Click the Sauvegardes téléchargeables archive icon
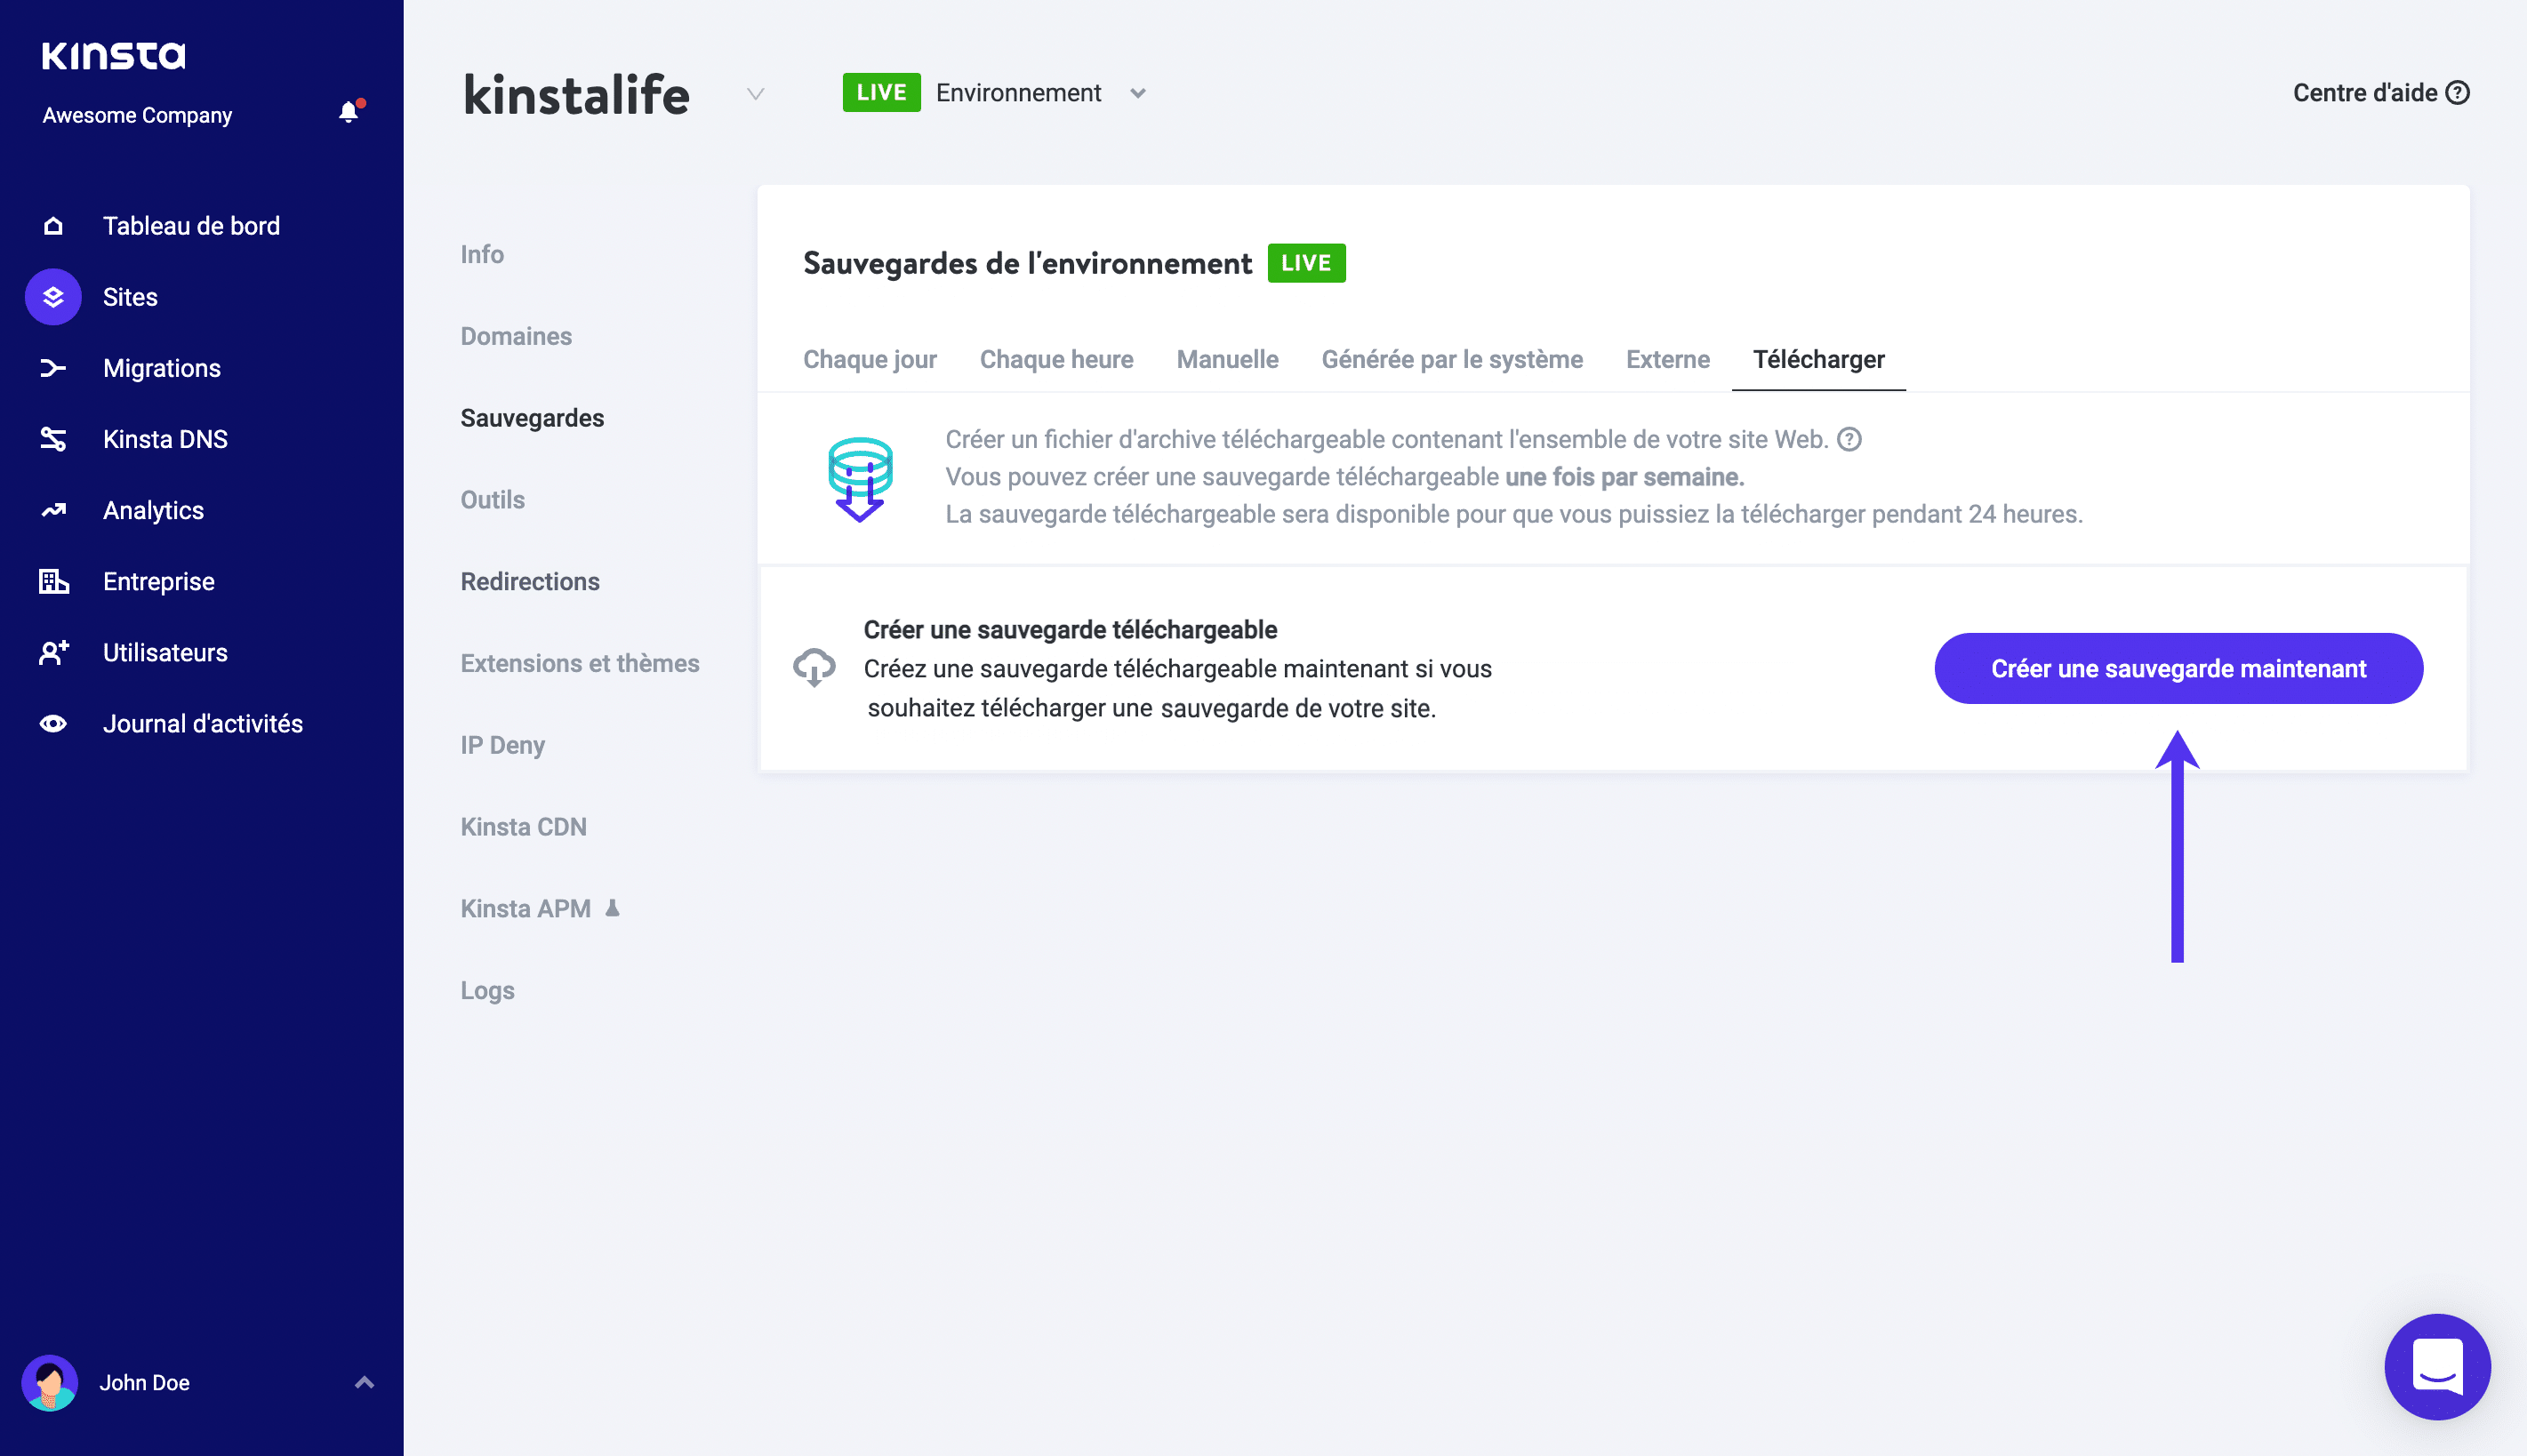 [x=859, y=476]
